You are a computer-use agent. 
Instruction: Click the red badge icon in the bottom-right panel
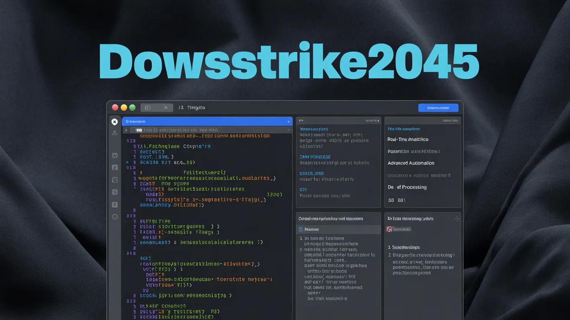click(389, 229)
